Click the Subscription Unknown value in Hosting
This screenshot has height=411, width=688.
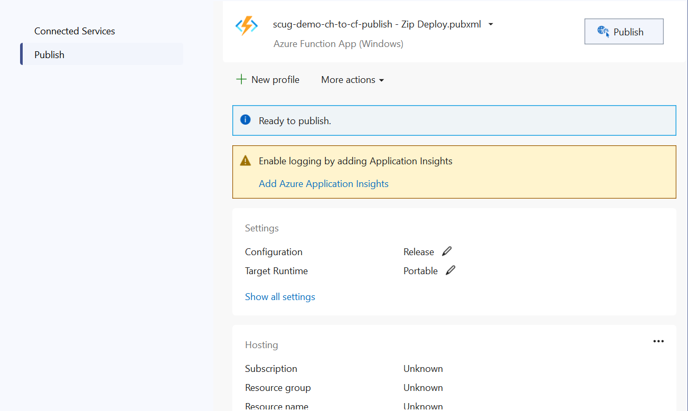pos(423,369)
